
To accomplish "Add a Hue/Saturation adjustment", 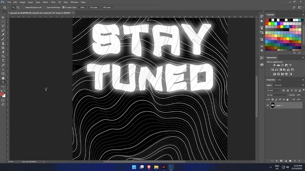I will click(x=272, y=70).
